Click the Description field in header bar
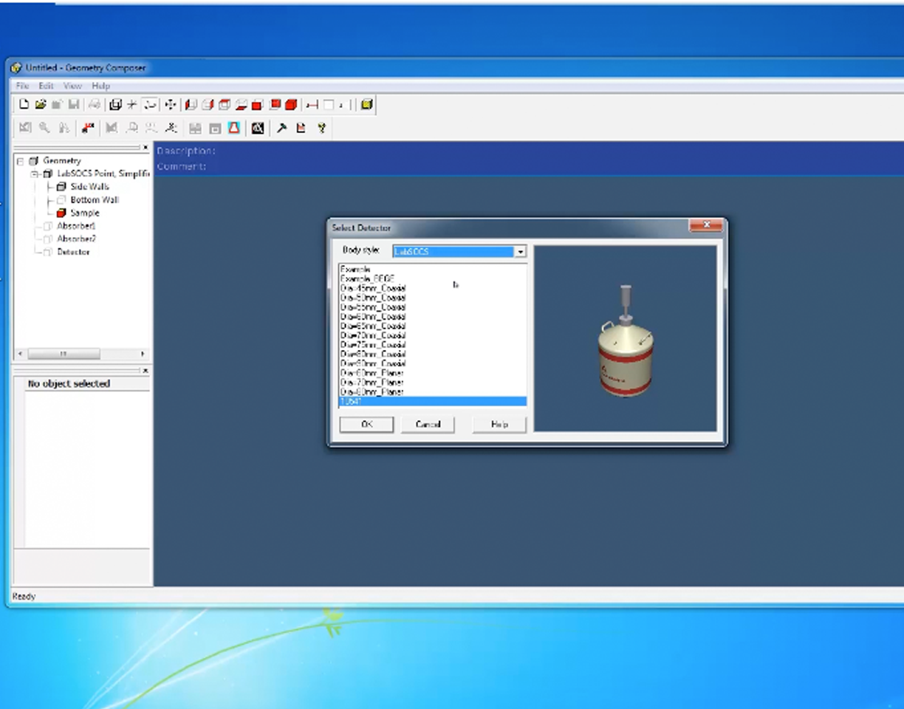Image resolution: width=904 pixels, height=709 pixels. [x=186, y=151]
